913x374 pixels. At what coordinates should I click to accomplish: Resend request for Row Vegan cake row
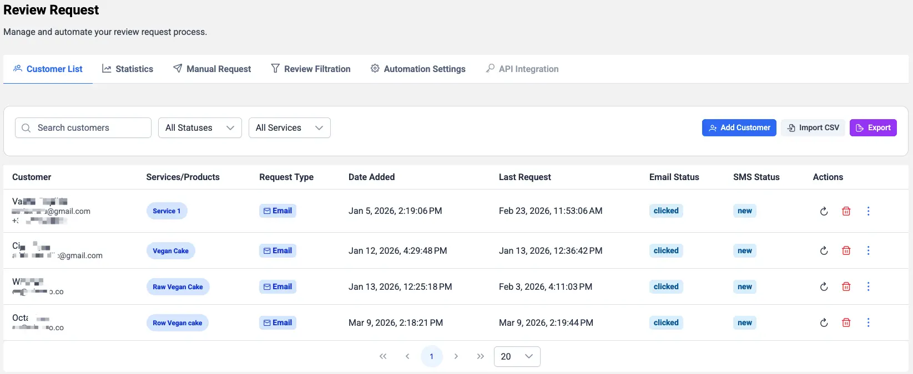tap(824, 322)
